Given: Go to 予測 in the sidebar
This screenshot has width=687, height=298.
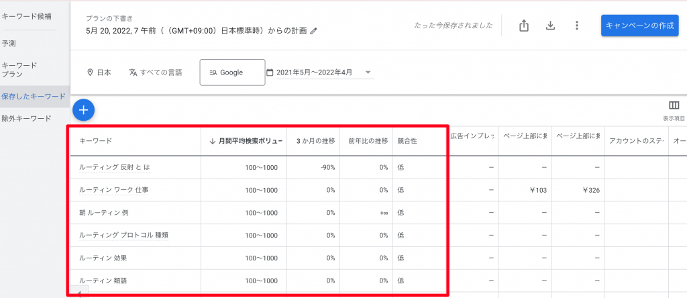Looking at the screenshot, I should coord(9,43).
